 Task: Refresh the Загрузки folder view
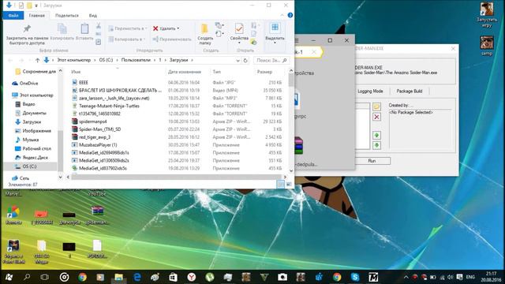click(245, 60)
